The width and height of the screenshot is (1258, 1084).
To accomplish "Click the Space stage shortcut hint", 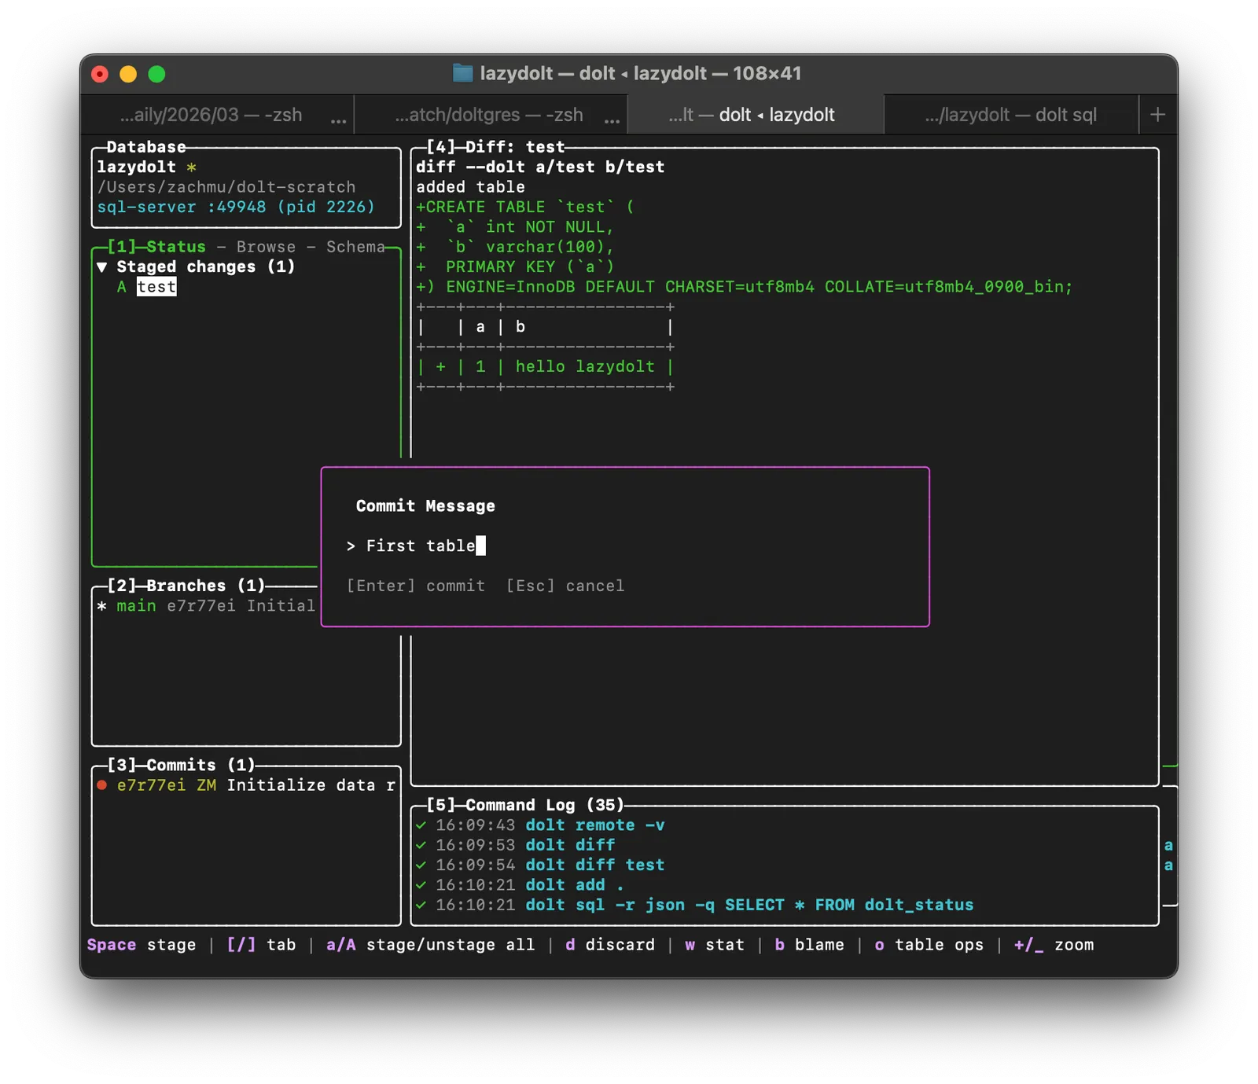I will pos(141,945).
